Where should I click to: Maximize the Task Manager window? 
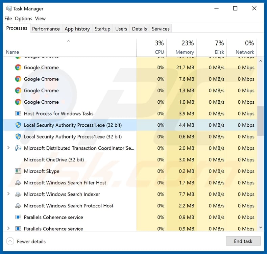pos(235,8)
